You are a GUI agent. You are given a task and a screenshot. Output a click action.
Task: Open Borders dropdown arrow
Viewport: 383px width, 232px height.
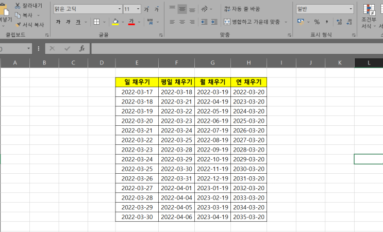pyautogui.click(x=104, y=22)
